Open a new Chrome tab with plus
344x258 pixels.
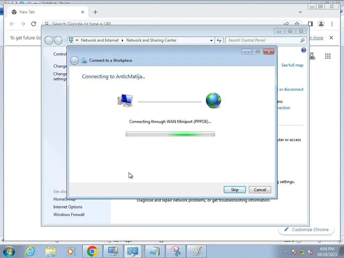(x=95, y=12)
